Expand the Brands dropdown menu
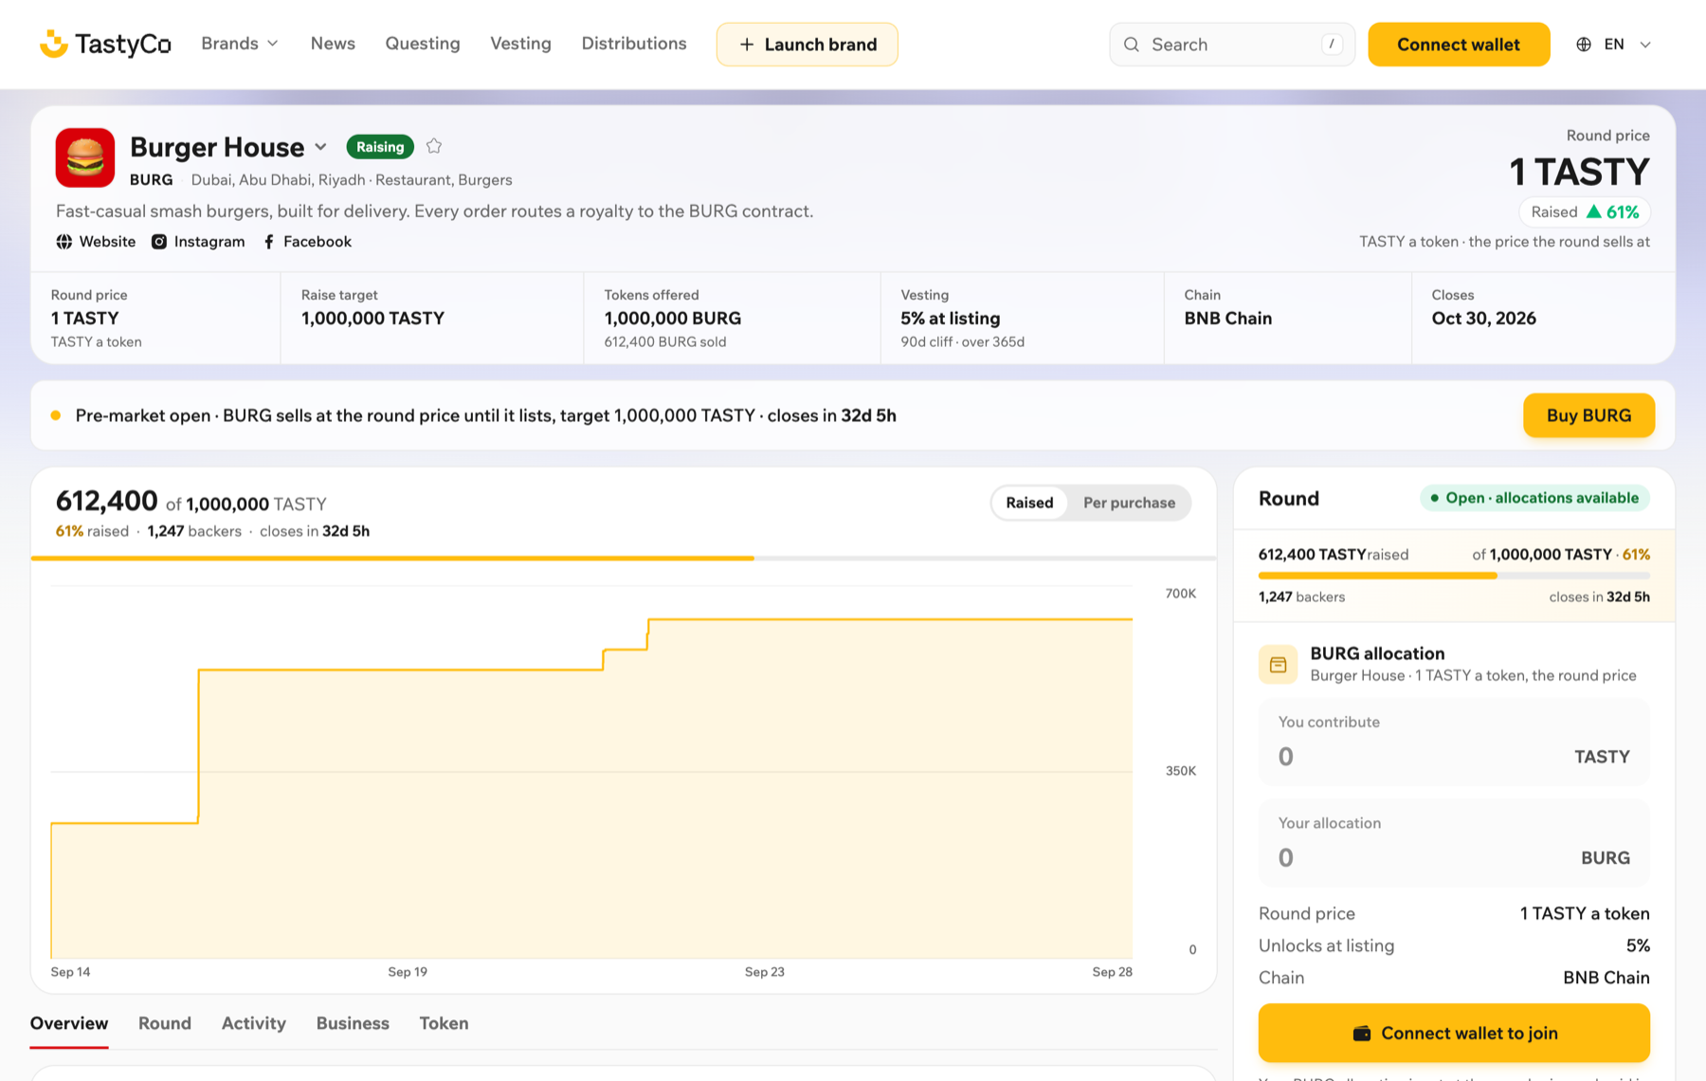This screenshot has height=1081, width=1706. 240,44
